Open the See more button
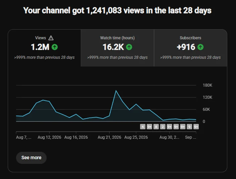 tap(31, 158)
